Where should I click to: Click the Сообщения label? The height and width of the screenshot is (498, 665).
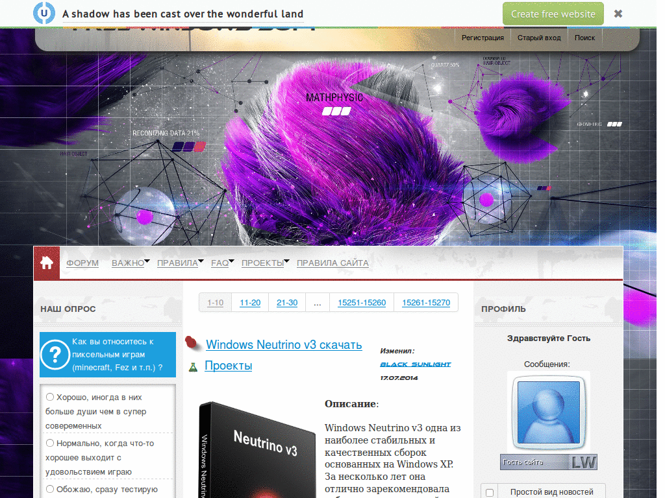(x=547, y=364)
